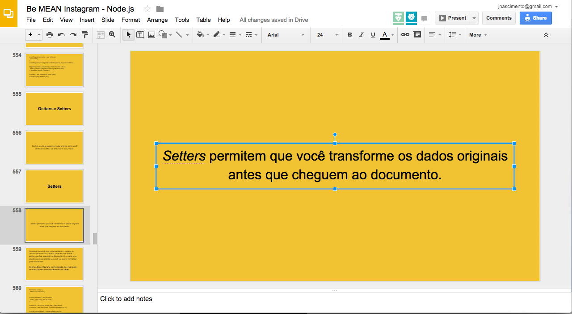This screenshot has height=314, width=572.
Task: Open the File menu
Action: [x=31, y=20]
